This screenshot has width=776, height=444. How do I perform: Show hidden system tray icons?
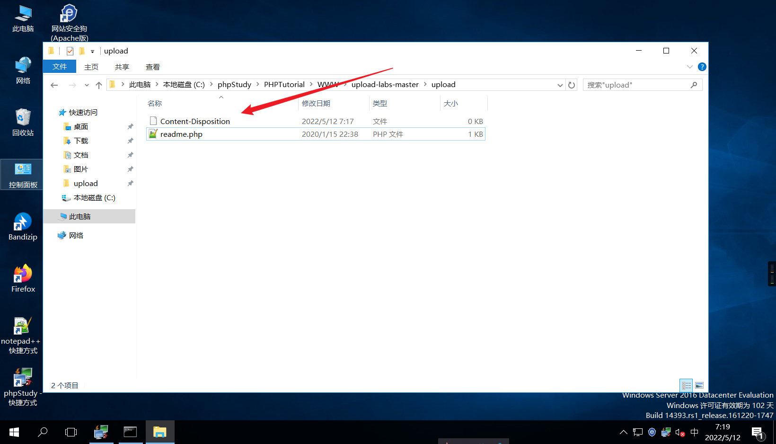tap(624, 432)
